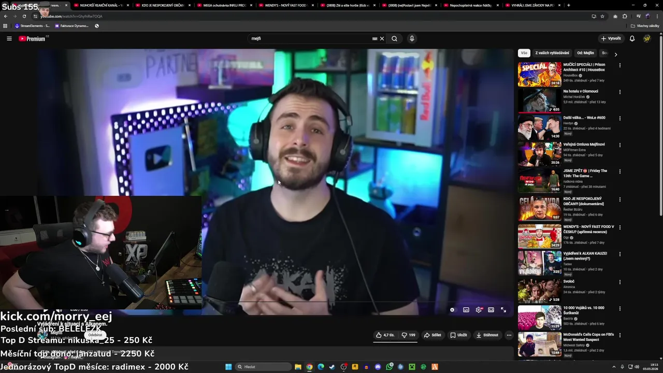This screenshot has width=663, height=373.
Task: Clear the search box text with X
Action: click(382, 38)
